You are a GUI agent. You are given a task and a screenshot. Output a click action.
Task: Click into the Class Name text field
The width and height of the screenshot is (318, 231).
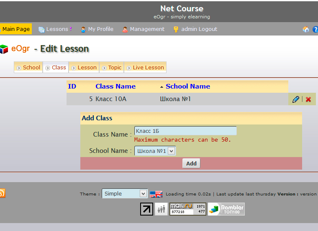tap(185, 131)
